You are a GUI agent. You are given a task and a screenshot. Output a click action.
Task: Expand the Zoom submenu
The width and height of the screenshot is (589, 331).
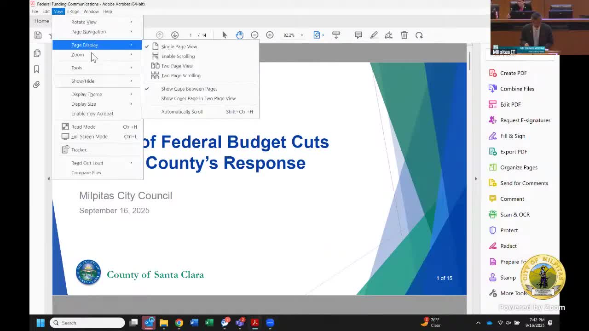tap(78, 55)
